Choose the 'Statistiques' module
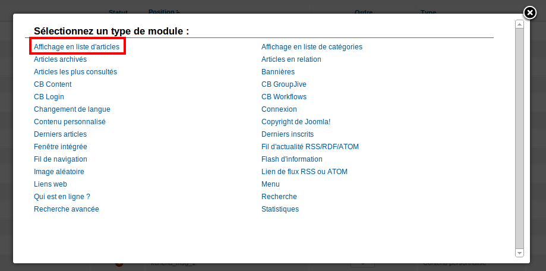Screen dimensions: 546x271 [x=280, y=209]
